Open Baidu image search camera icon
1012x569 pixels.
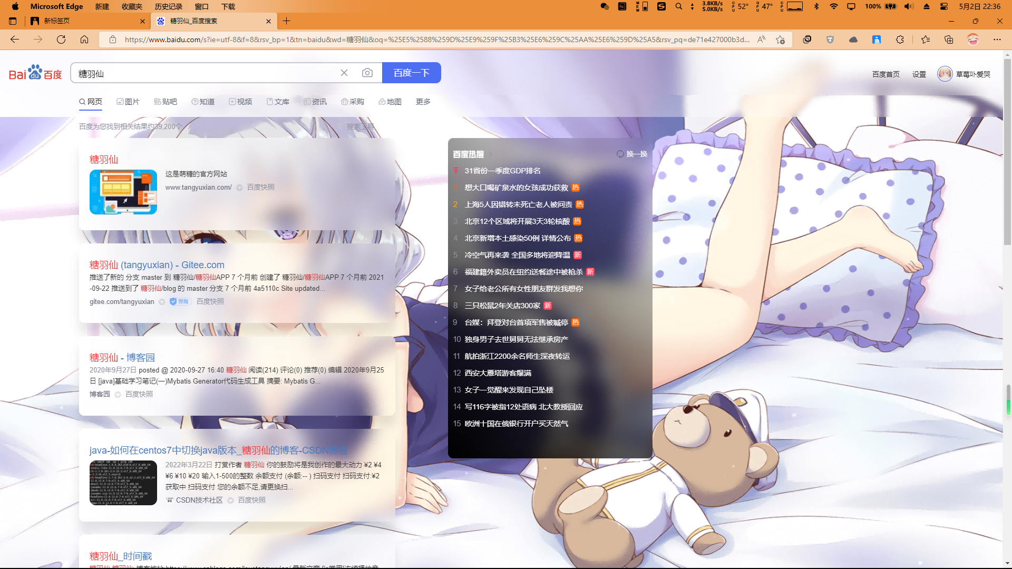click(x=367, y=73)
